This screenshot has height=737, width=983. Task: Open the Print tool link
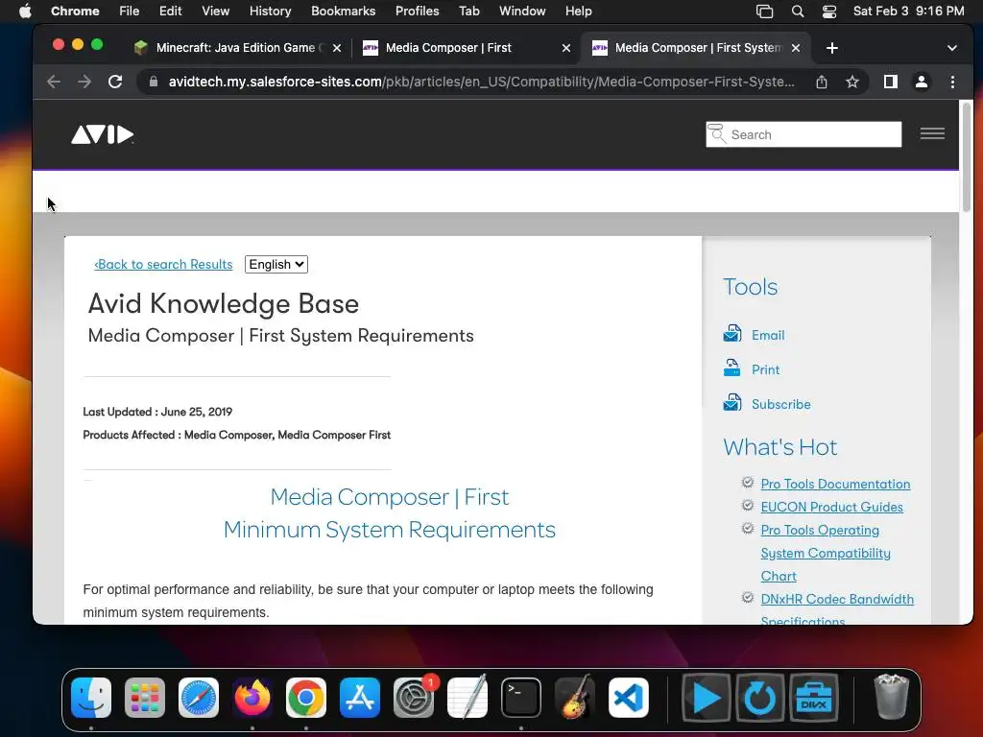(x=765, y=369)
